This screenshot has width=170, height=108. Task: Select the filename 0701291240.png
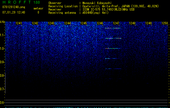[x=14, y=7]
